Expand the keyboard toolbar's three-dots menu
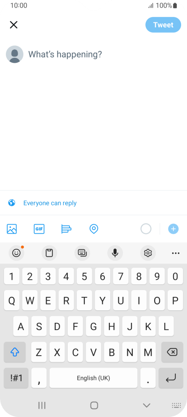187x417 pixels. click(x=175, y=253)
